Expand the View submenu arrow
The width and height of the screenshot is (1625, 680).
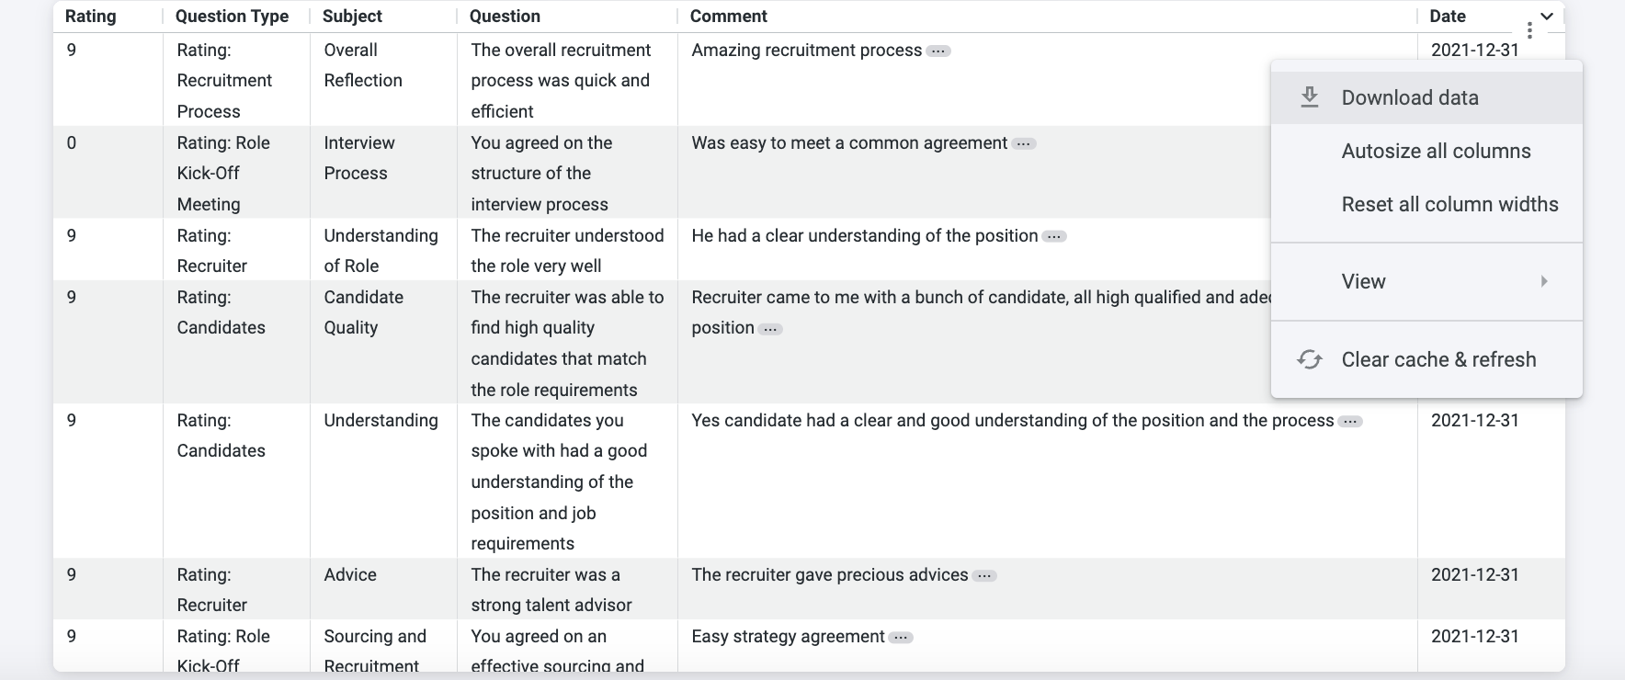[x=1544, y=281]
